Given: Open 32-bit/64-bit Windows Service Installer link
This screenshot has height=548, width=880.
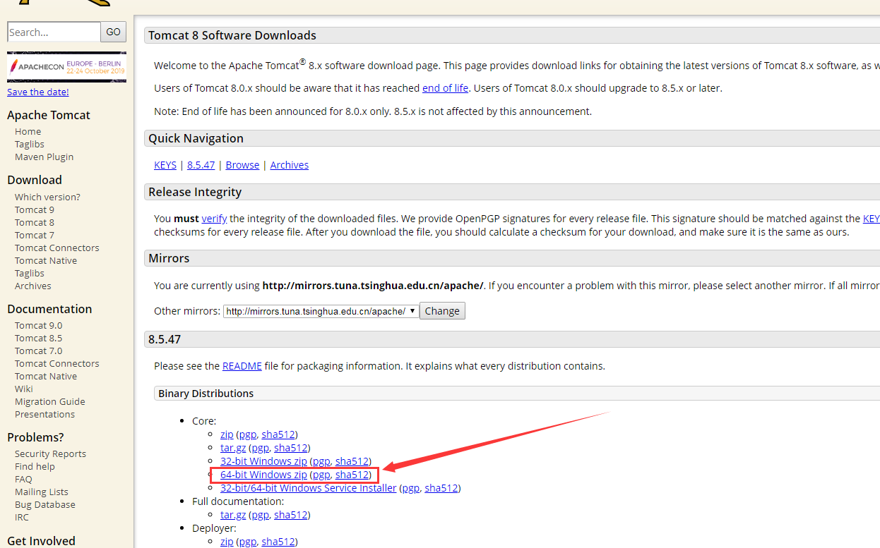Looking at the screenshot, I should coord(308,488).
